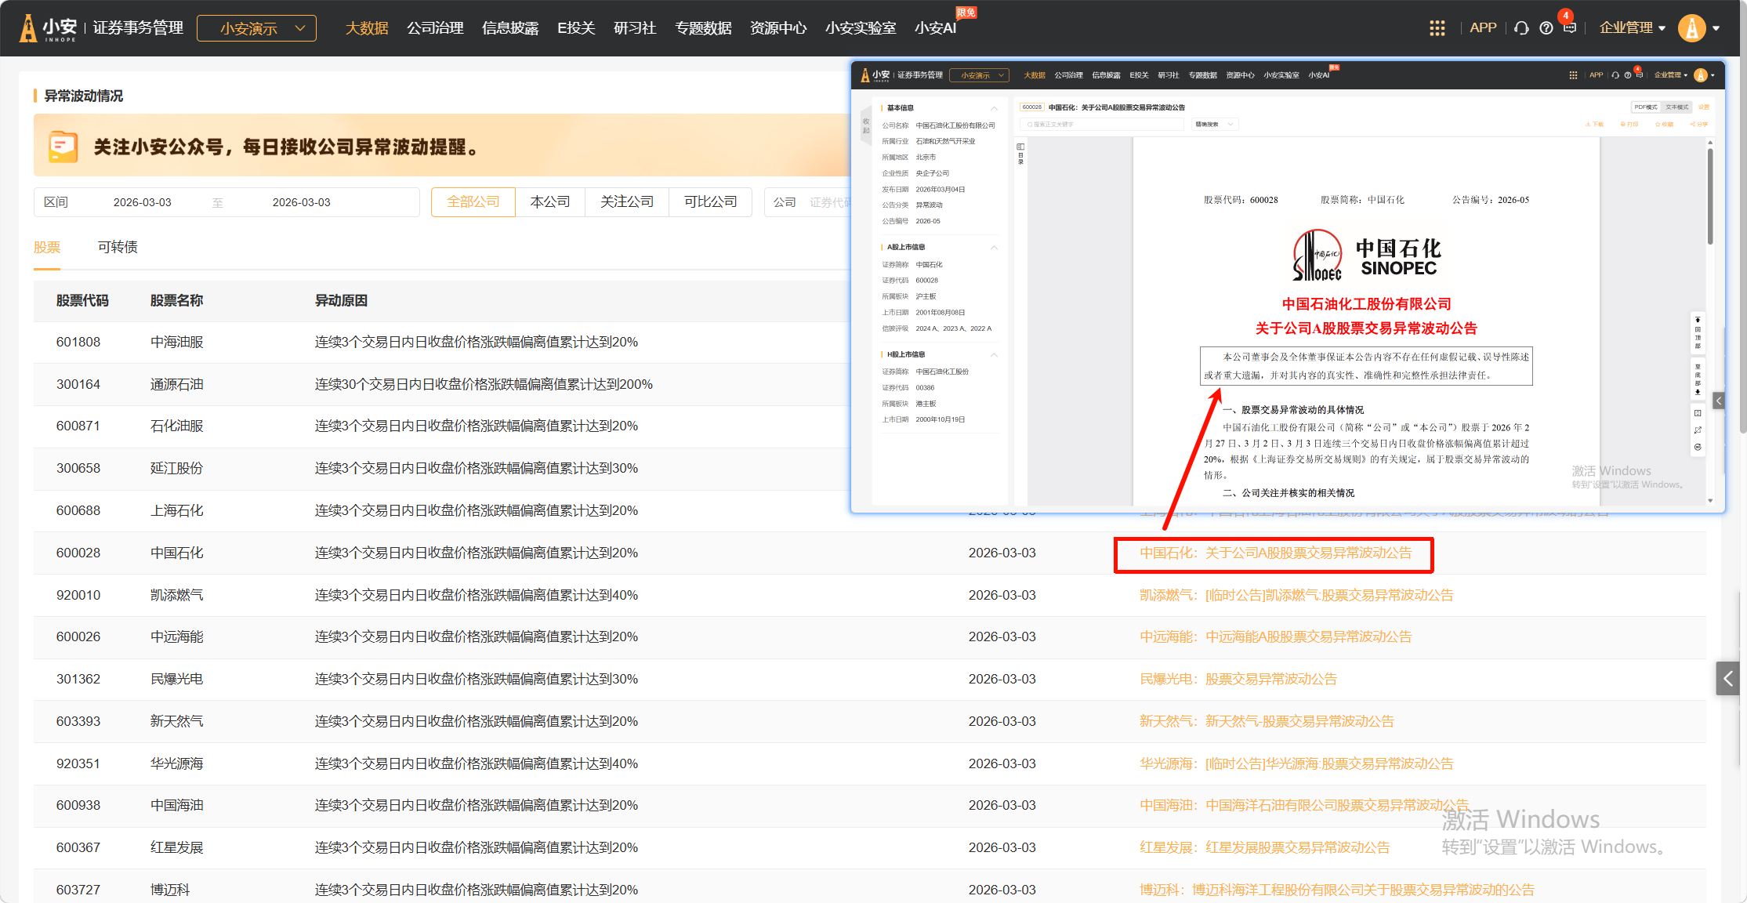Open the 信息披露 menu
This screenshot has width=1747, height=903.
(x=510, y=28)
